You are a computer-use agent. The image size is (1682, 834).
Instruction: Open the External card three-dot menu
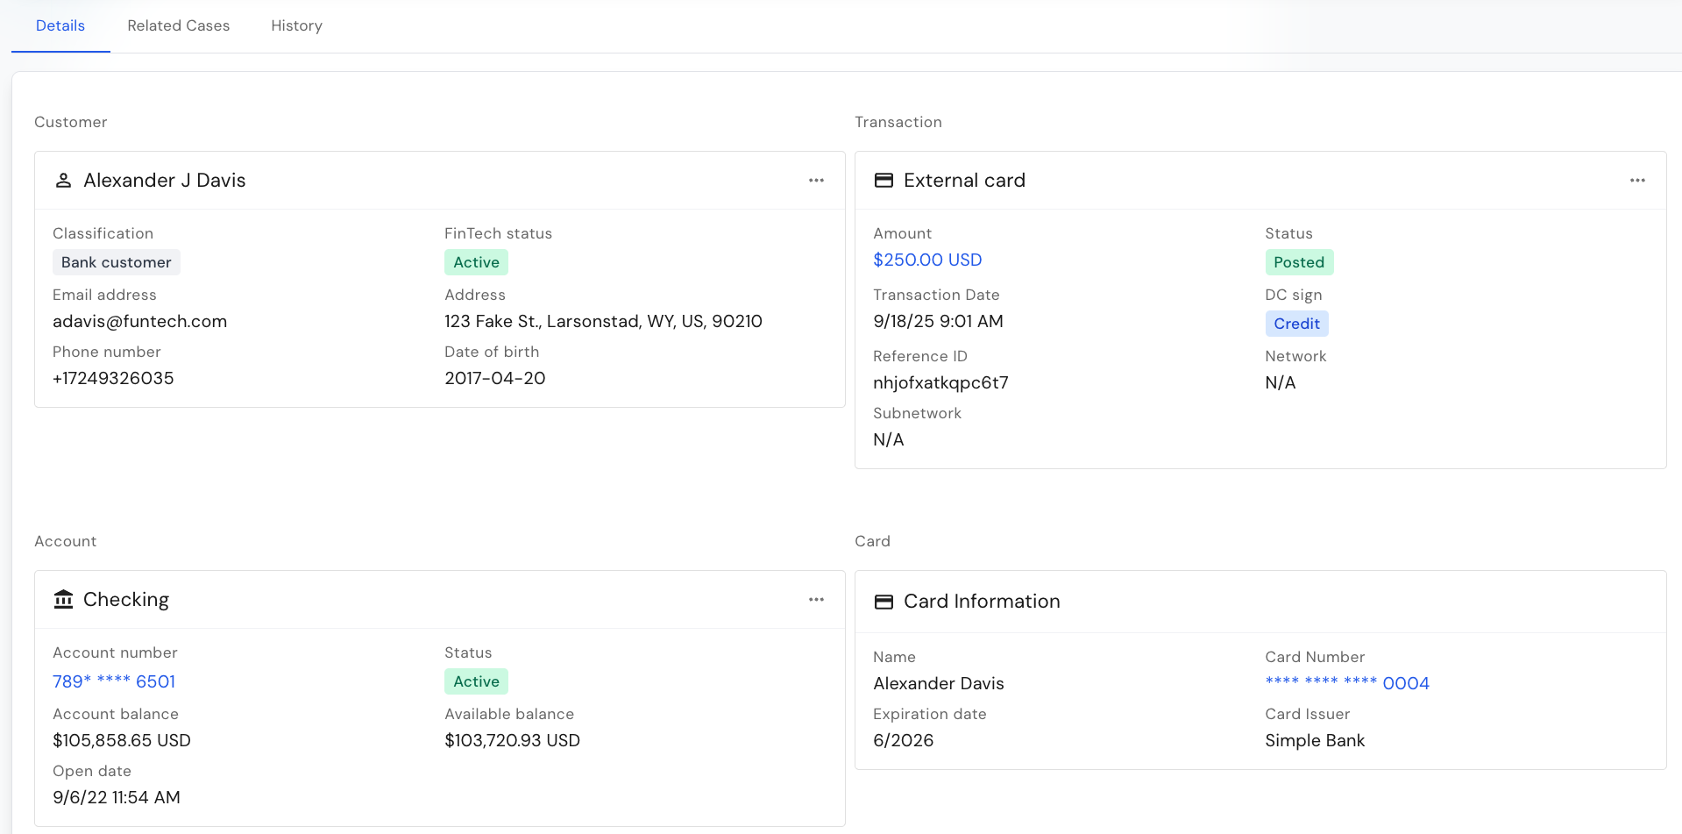(1637, 181)
